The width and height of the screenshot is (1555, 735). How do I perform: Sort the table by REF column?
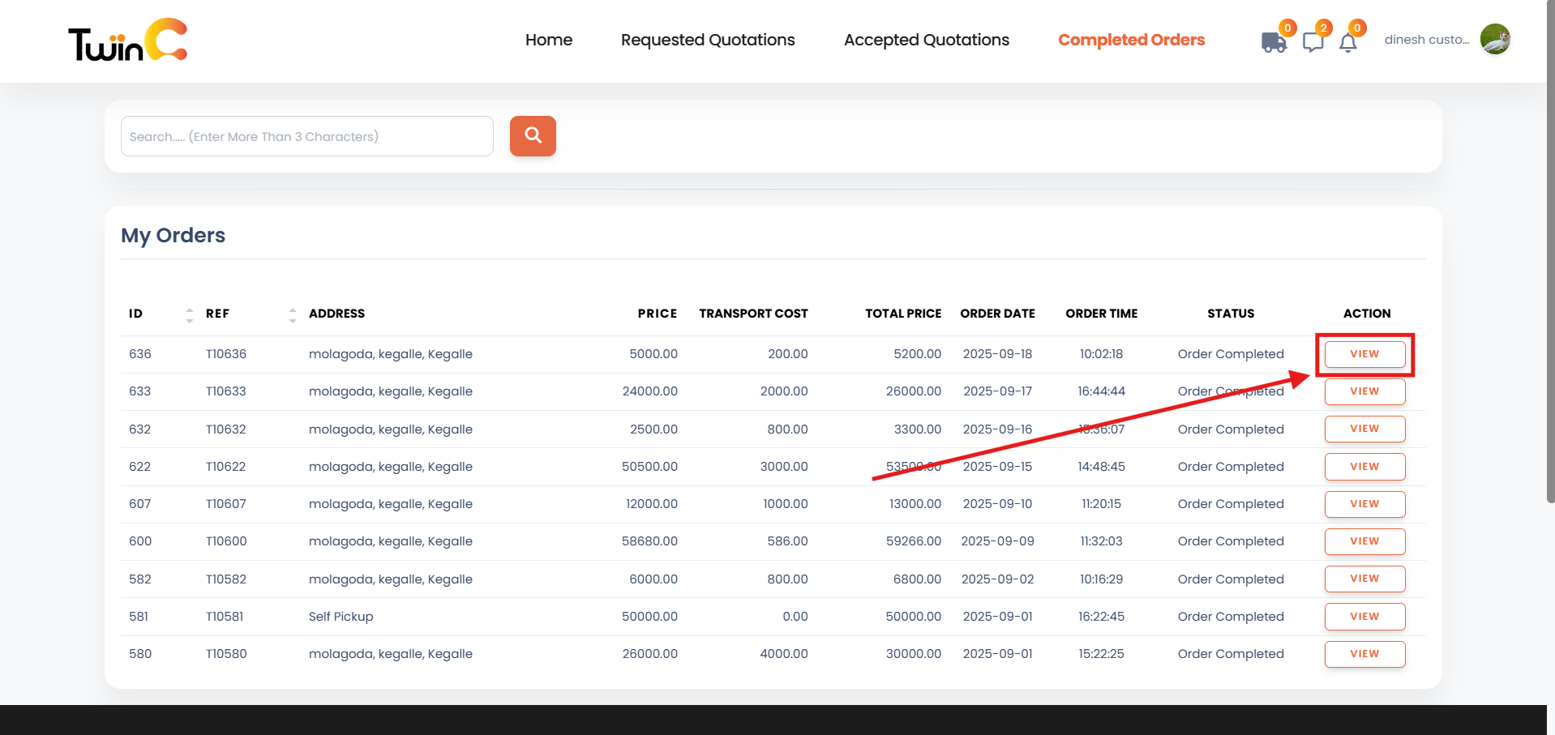tap(292, 314)
